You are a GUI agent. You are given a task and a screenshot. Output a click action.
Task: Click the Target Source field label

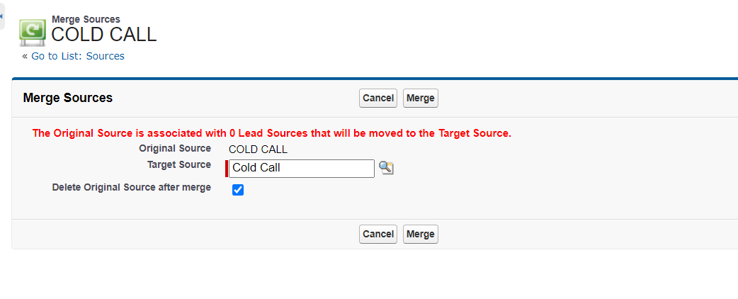pyautogui.click(x=179, y=165)
